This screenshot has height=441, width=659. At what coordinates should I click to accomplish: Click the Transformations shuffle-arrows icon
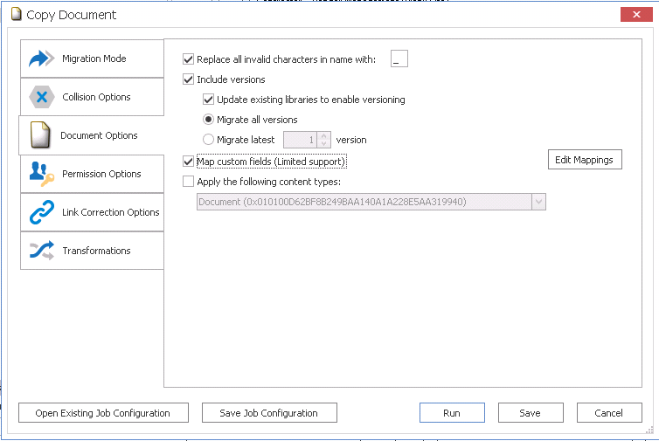41,251
